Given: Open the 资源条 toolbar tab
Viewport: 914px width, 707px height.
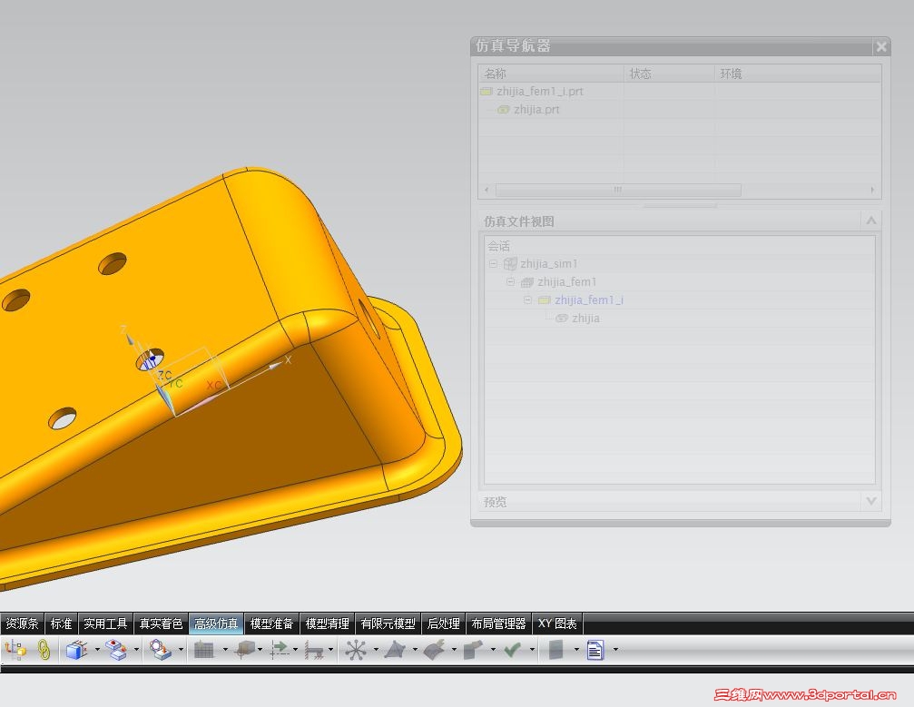Looking at the screenshot, I should coord(22,624).
